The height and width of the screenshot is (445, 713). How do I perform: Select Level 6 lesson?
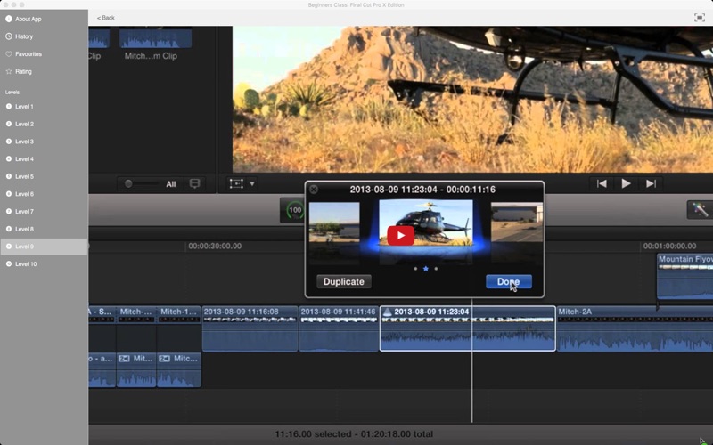tap(44, 194)
